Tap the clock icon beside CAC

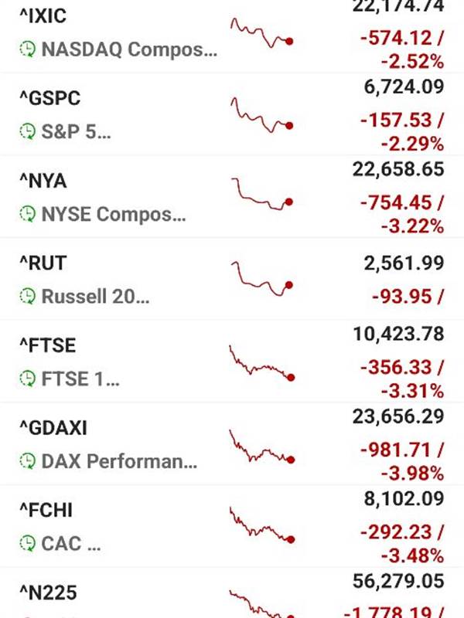click(28, 544)
